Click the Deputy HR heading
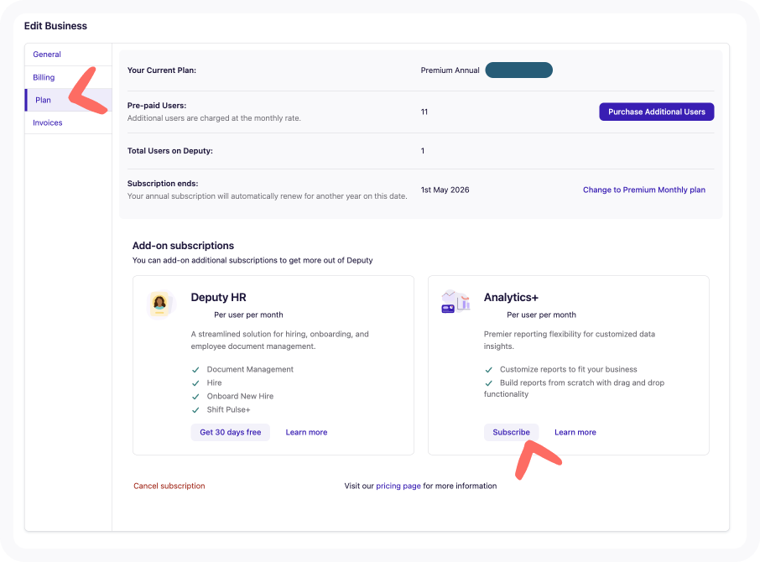Image resolution: width=760 pixels, height=562 pixels. coord(218,297)
